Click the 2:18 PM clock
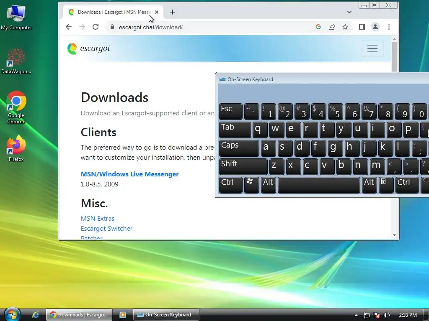 [408, 315]
